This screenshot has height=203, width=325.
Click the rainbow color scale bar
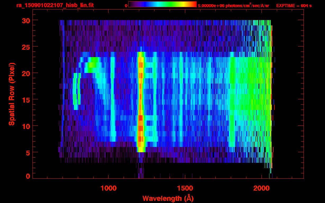tap(162, 4)
